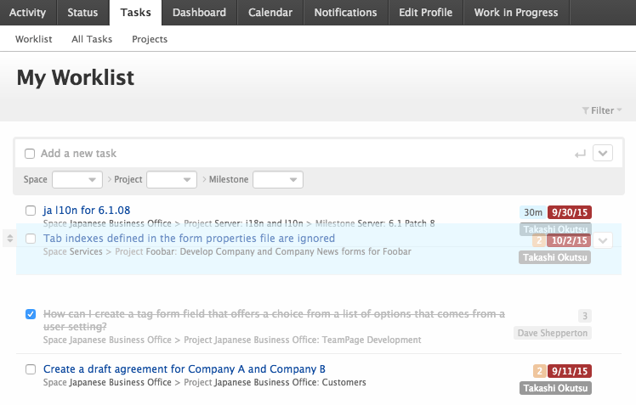The width and height of the screenshot is (636, 405).
Task: Open the Space dropdown
Action: [77, 180]
